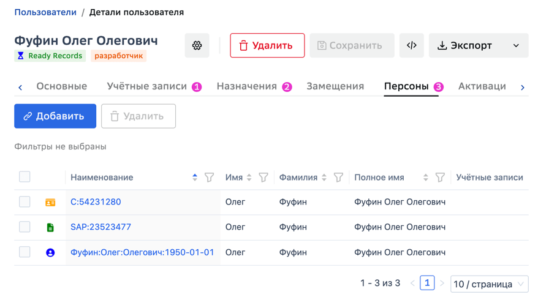
Task: Select the Персоны tab
Action: tap(414, 86)
